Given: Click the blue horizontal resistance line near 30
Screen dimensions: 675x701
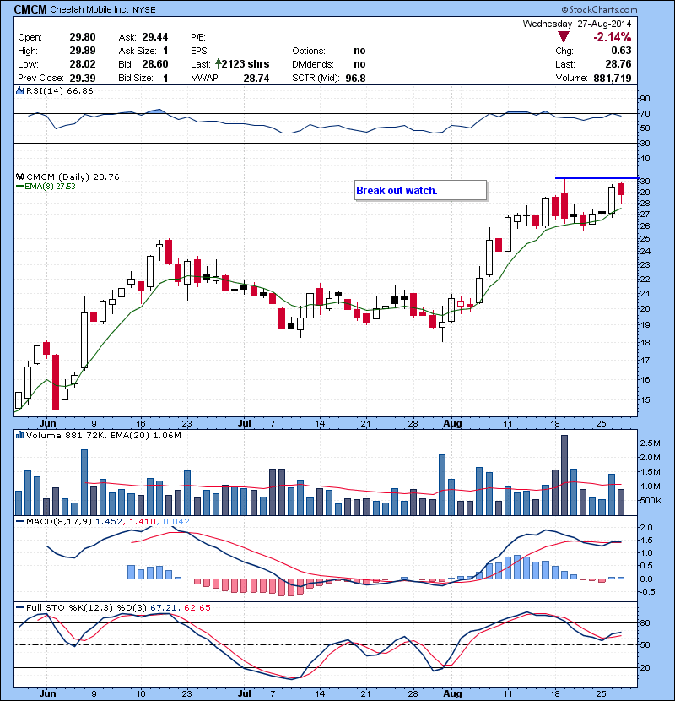Looking at the screenshot, I should pos(597,178).
